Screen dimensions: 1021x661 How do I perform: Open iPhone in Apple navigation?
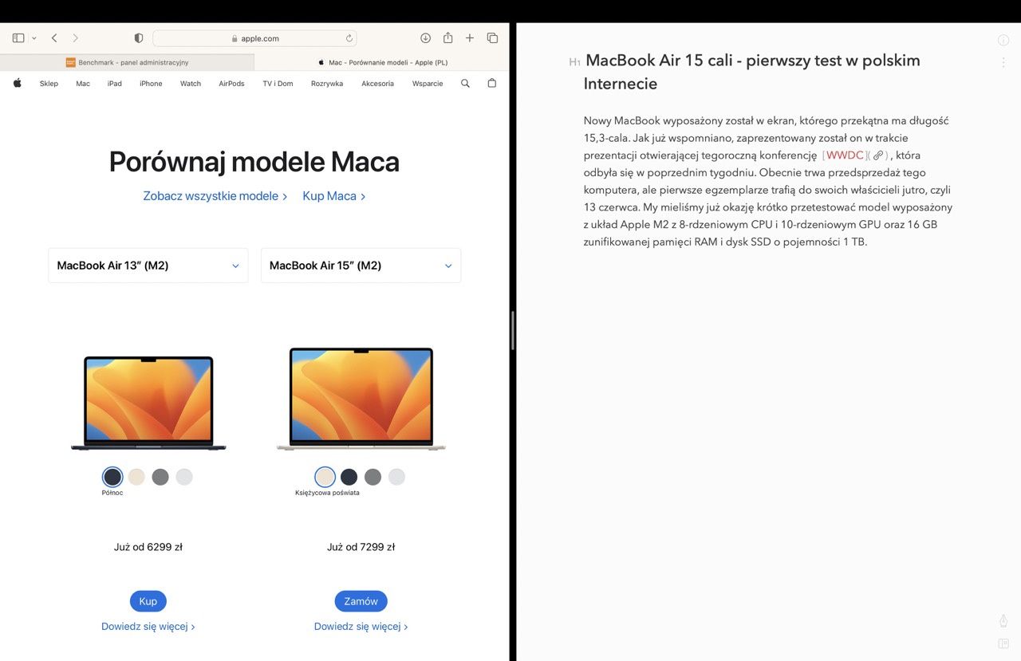click(151, 84)
